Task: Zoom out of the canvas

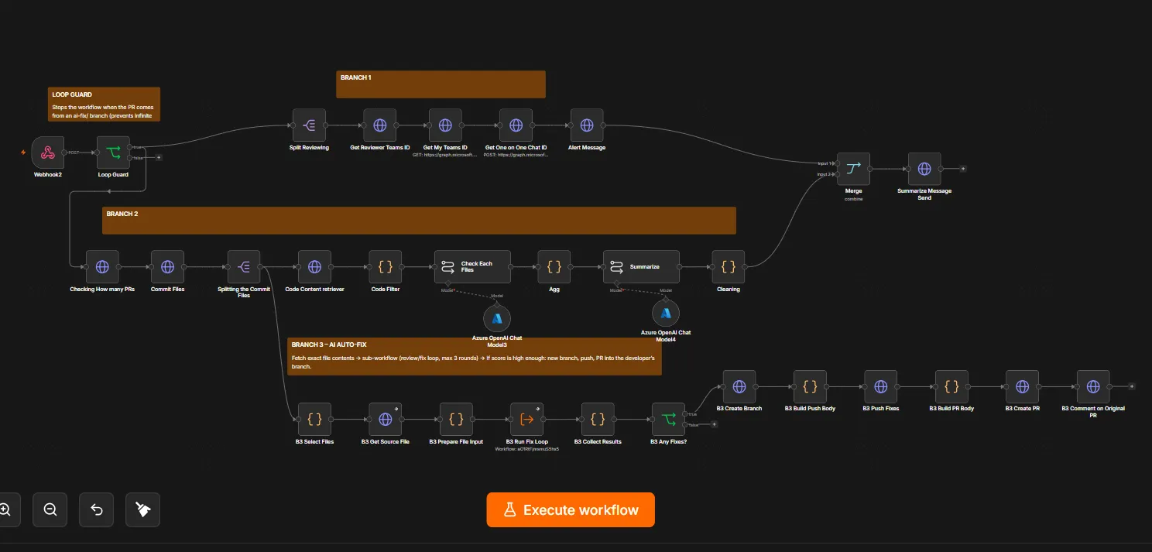Action: coord(50,509)
